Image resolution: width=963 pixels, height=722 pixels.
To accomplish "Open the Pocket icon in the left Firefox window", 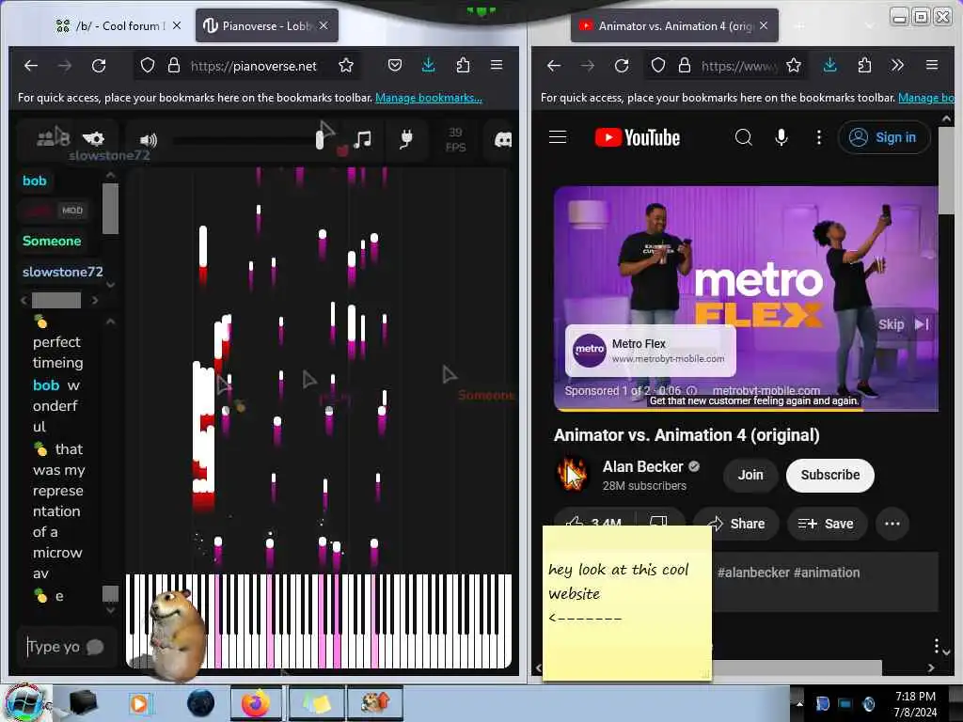I will pos(395,65).
